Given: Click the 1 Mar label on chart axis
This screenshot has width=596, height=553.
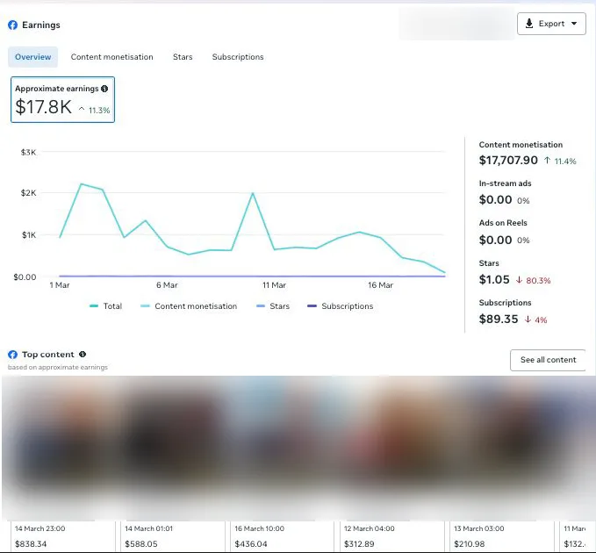Looking at the screenshot, I should (60, 285).
